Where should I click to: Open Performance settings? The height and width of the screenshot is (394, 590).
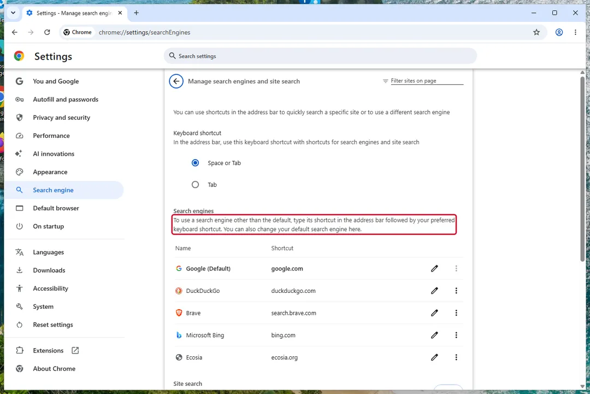pos(64,136)
